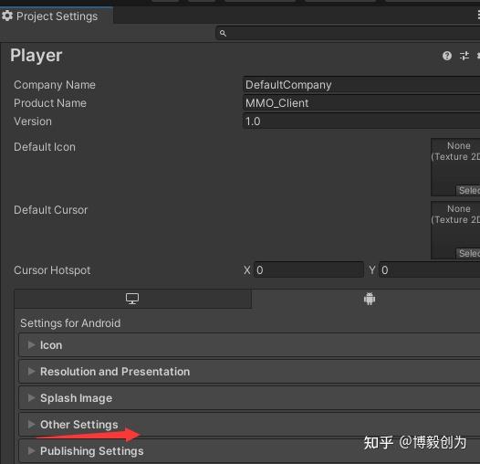The image size is (480, 464).
Task: Select the Project Settings window tab
Action: point(57,16)
